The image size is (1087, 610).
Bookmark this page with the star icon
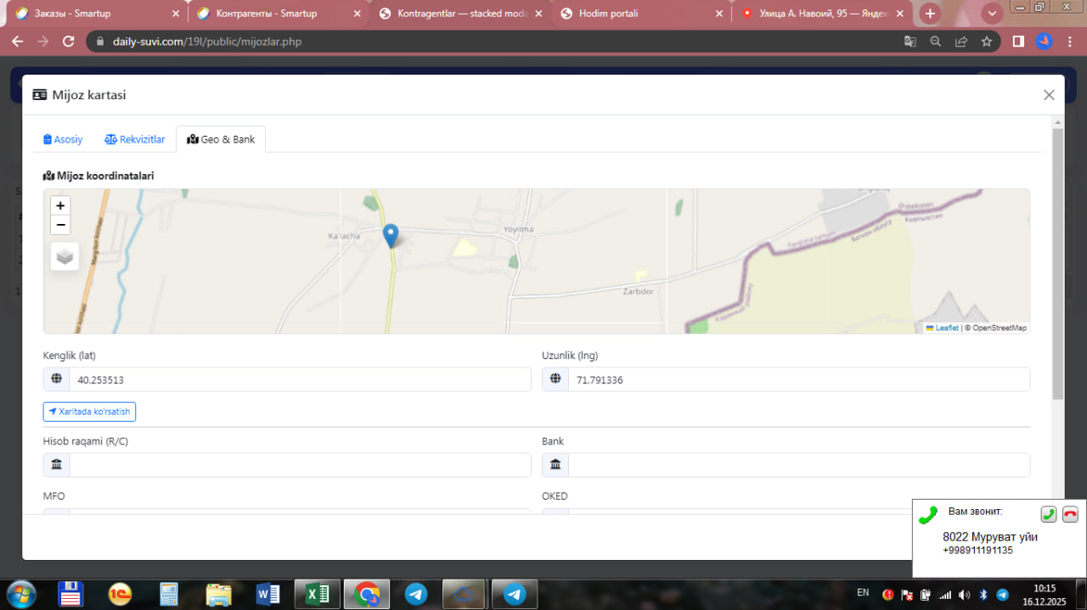986,42
